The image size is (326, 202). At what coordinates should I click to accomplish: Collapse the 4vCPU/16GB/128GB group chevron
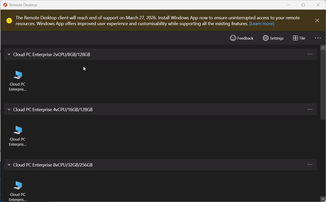(x=9, y=110)
